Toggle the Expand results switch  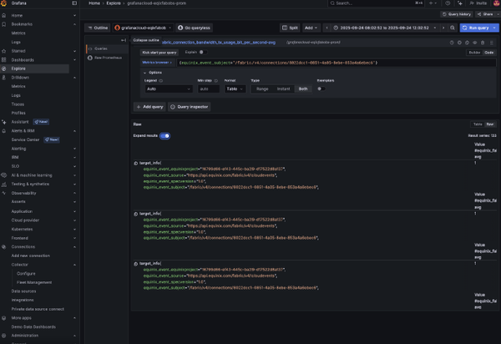pyautogui.click(x=164, y=135)
